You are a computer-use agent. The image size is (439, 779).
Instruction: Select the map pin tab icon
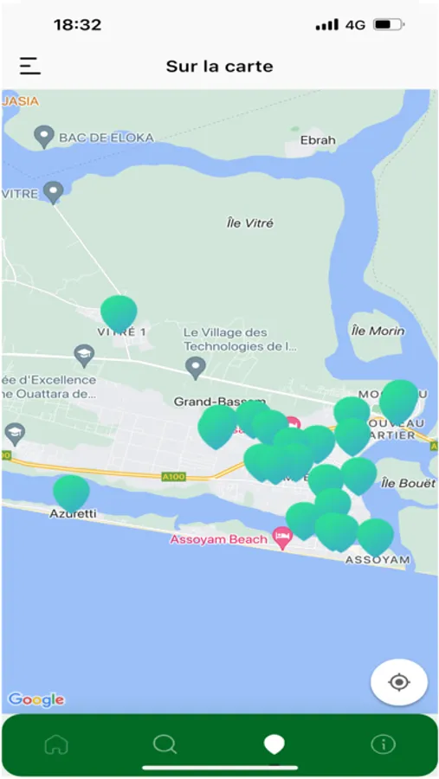coord(274,744)
